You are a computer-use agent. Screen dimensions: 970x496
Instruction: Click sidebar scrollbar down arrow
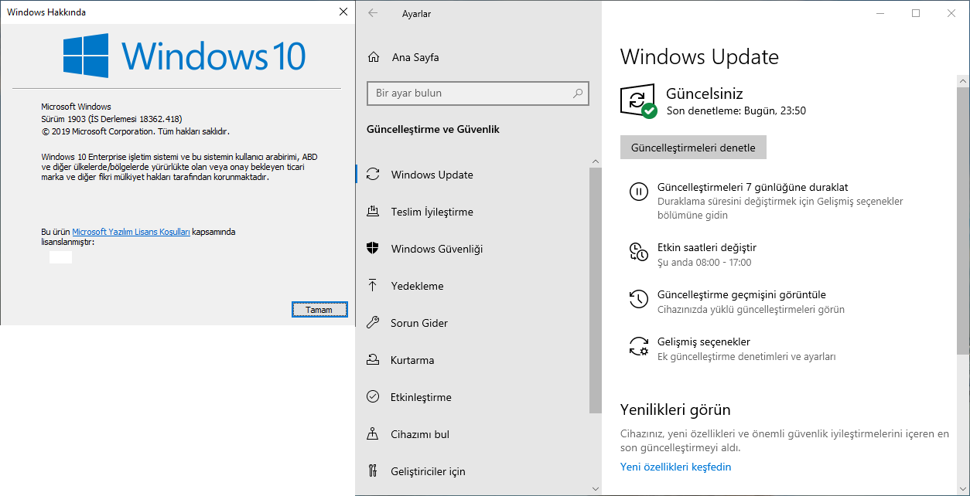click(x=596, y=489)
